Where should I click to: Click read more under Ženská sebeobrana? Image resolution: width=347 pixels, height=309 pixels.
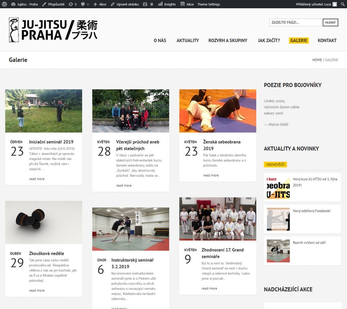[211, 175]
